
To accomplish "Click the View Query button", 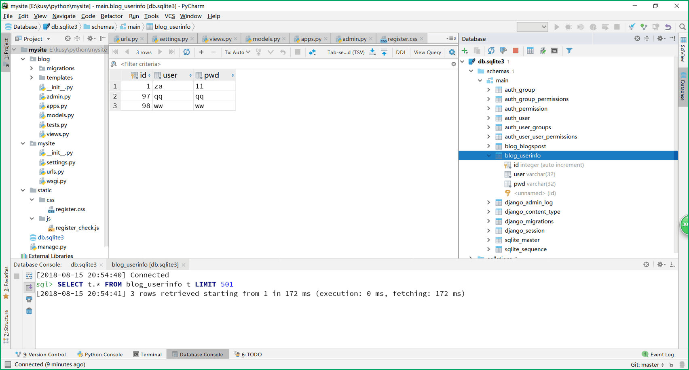I will pyautogui.click(x=427, y=52).
